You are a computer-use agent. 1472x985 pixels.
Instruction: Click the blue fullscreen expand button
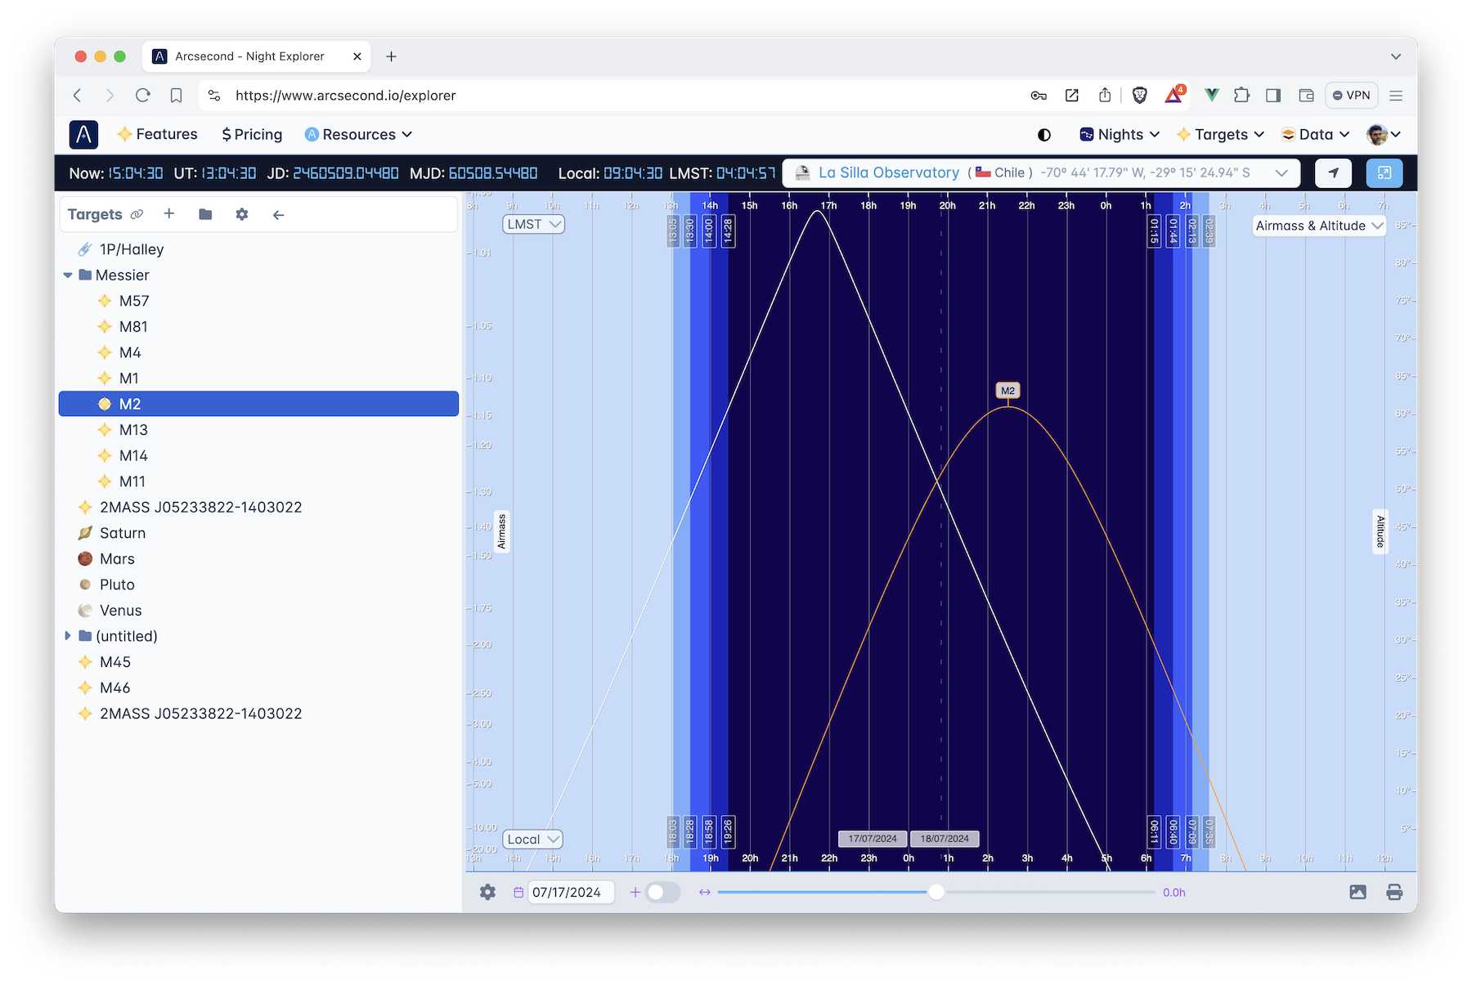1384,172
